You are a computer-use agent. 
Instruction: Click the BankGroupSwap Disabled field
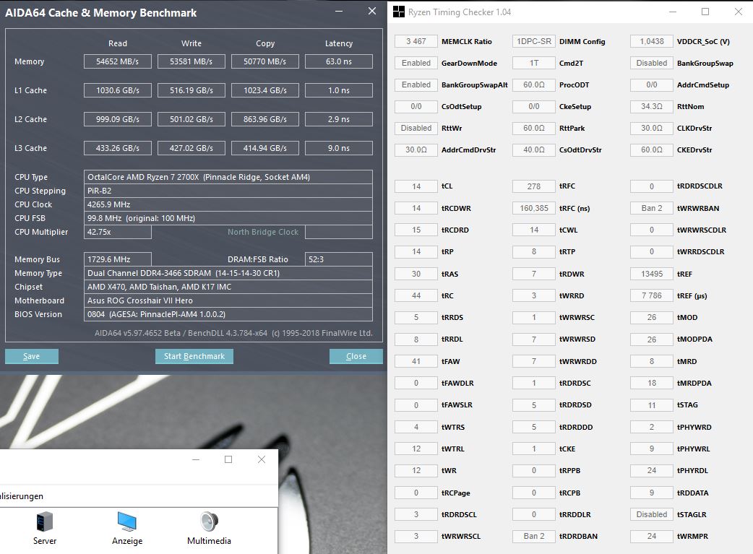pos(652,63)
